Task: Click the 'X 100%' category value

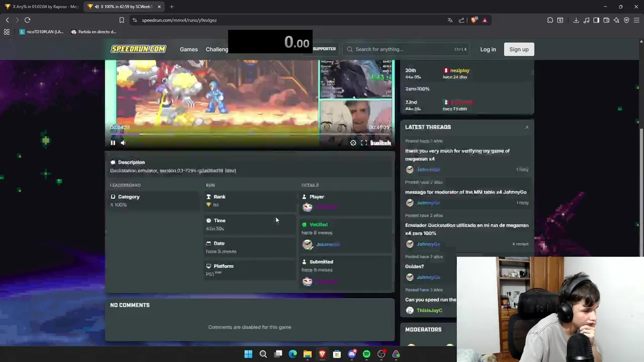Action: [119, 205]
